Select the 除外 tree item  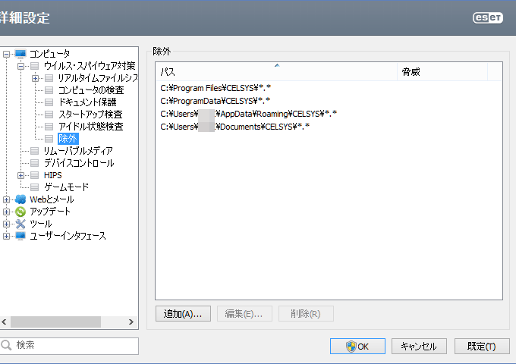coord(68,139)
